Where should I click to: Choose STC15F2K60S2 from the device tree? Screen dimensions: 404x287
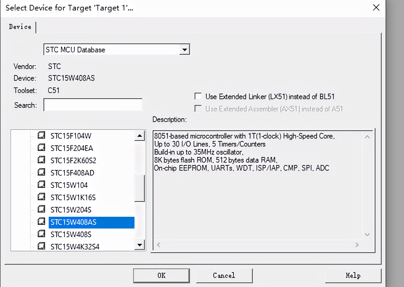(73, 160)
